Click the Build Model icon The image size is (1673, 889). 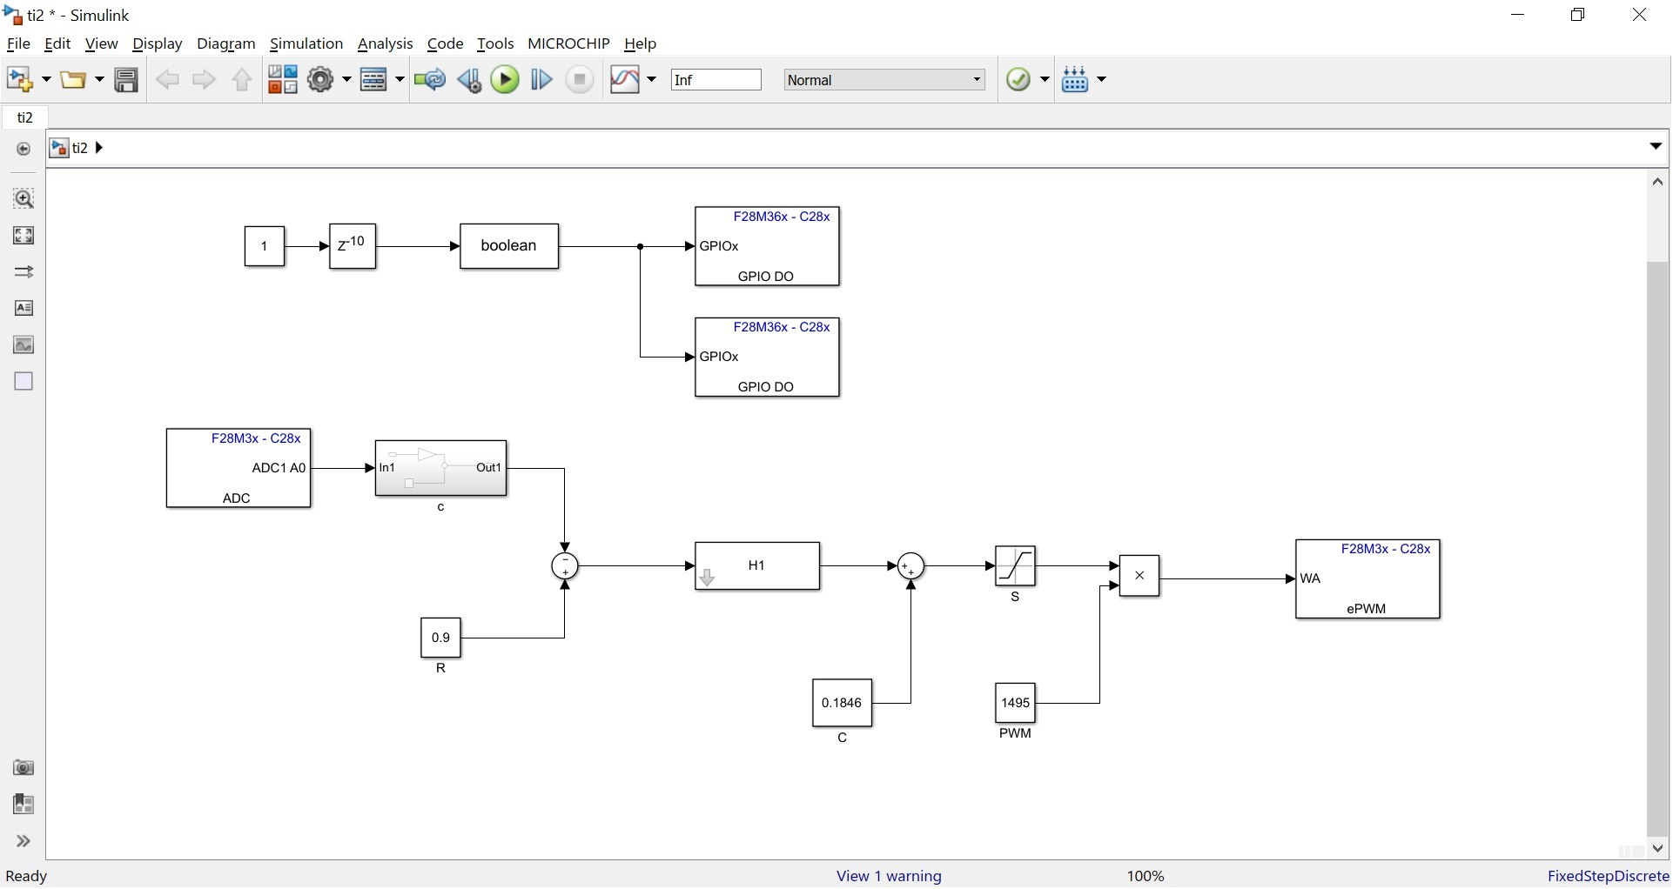tap(1076, 80)
